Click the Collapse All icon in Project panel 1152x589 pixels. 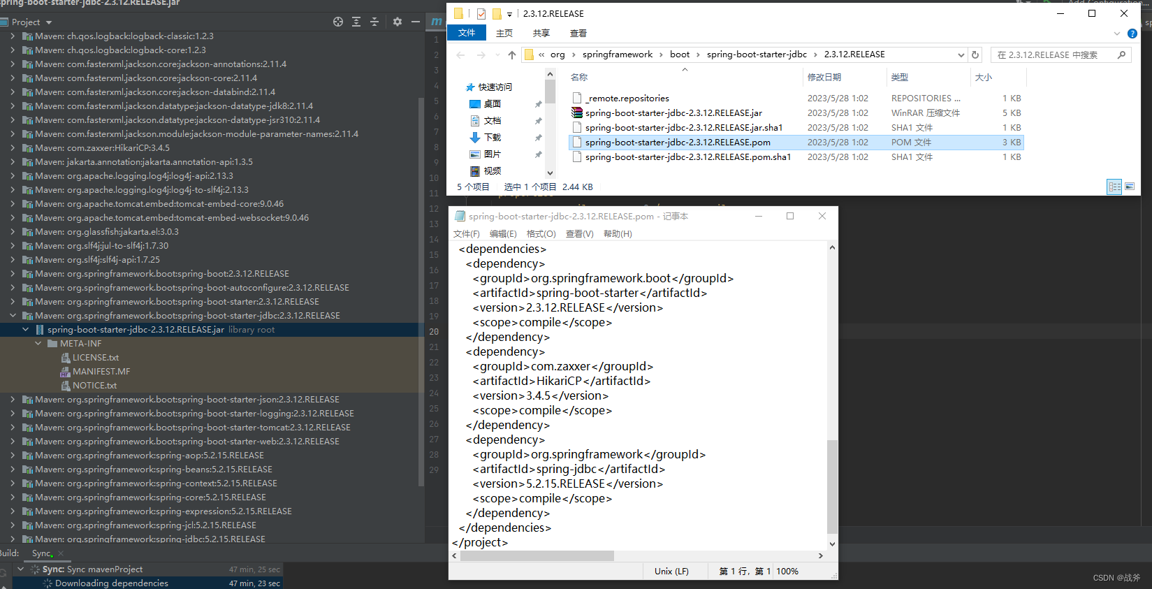click(374, 22)
